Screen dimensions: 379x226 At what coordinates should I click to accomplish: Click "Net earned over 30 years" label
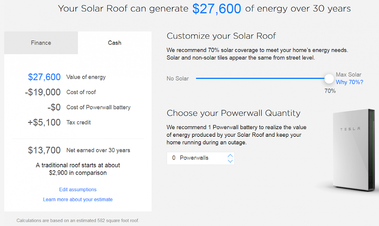98,150
